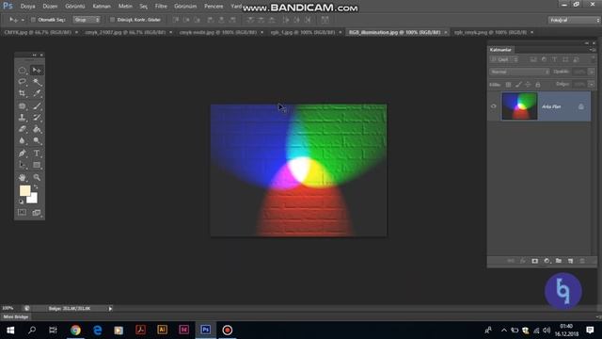Click the Arka Plan layer thumbnail
Screen dimensions: 602x339
pyautogui.click(x=519, y=106)
